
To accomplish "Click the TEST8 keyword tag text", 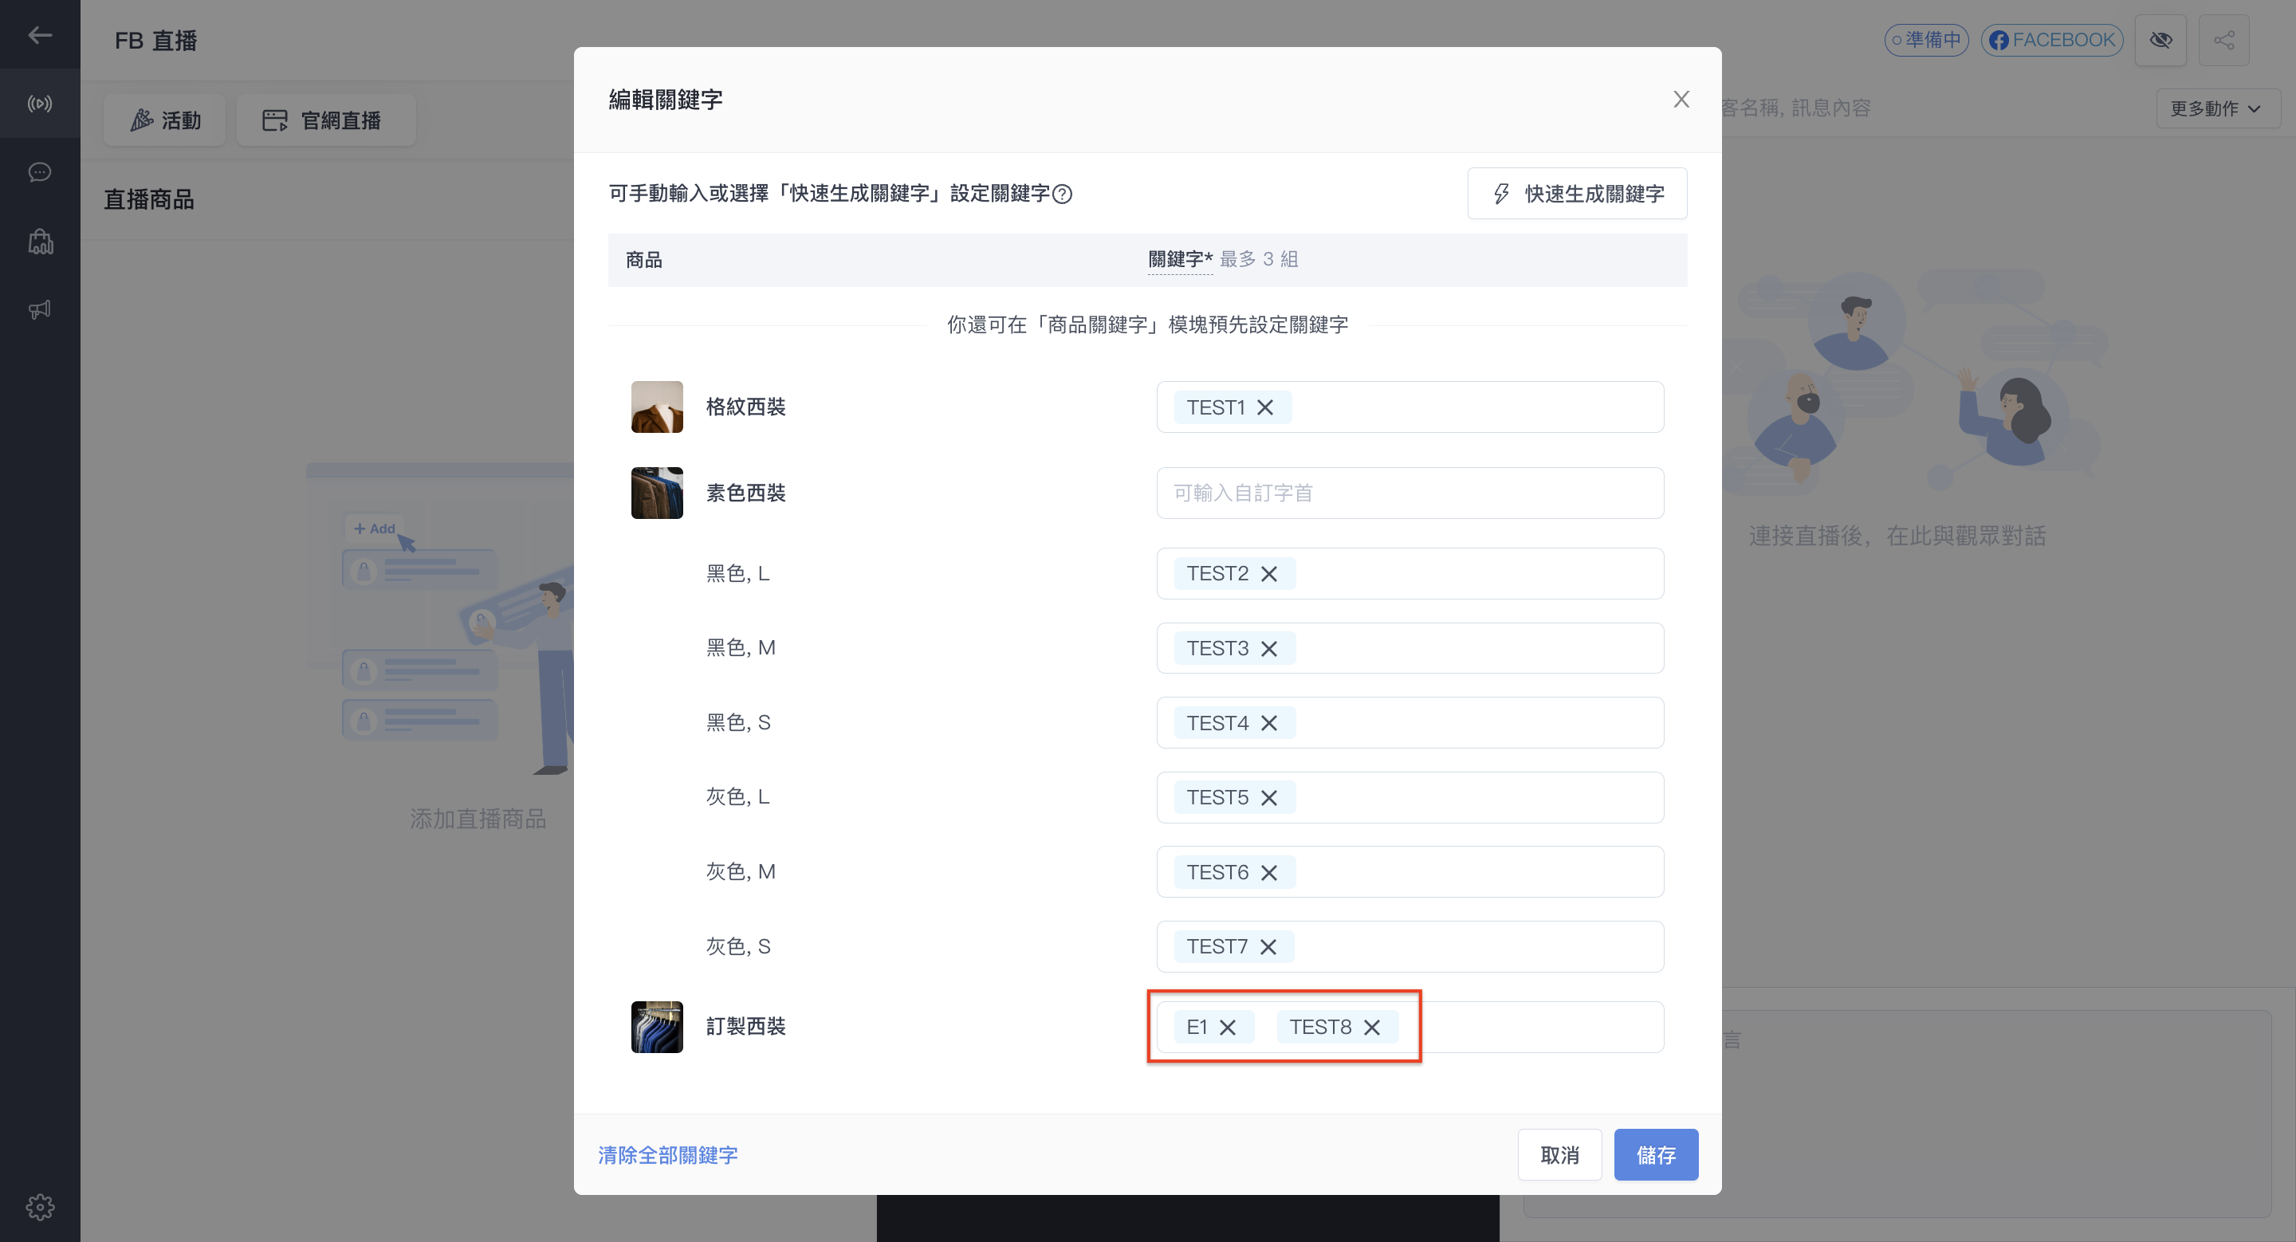I will [x=1320, y=1028].
